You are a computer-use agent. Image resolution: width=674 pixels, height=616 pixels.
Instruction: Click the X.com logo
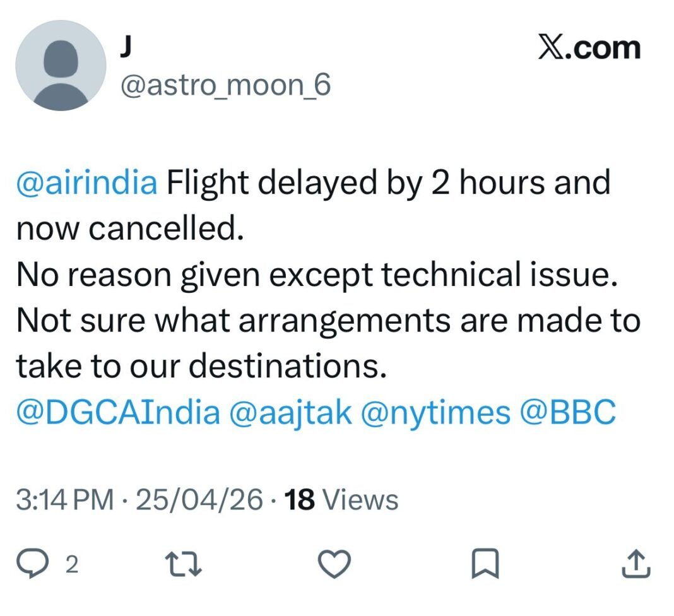(x=589, y=49)
